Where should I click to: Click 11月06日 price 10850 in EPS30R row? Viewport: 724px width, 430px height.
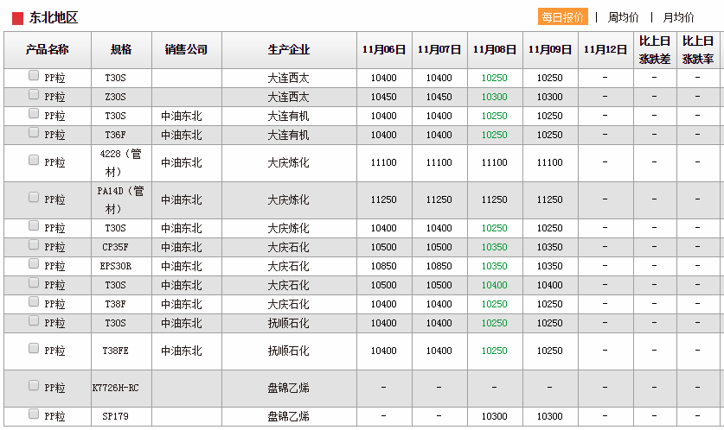click(384, 266)
